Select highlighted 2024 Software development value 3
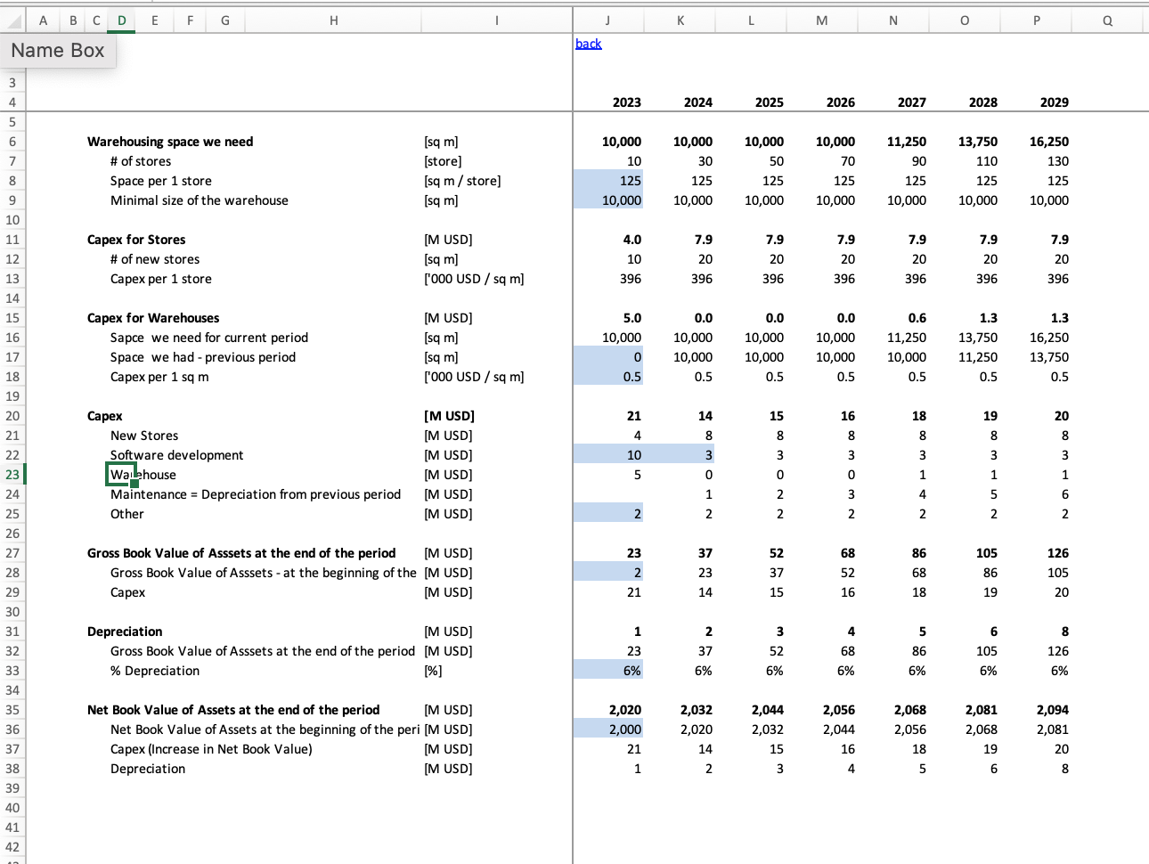This screenshot has width=1149, height=864. pyautogui.click(x=680, y=455)
